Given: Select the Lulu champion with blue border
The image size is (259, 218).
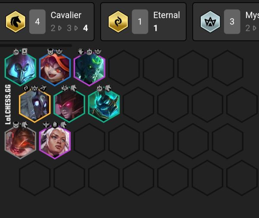Looking at the screenshot, I should [x=55, y=69].
